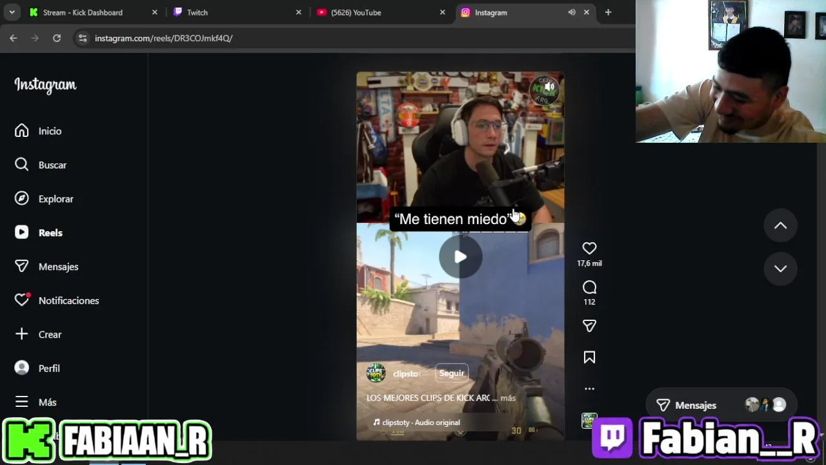
Task: Go back with the browser back arrow
Action: (x=14, y=38)
